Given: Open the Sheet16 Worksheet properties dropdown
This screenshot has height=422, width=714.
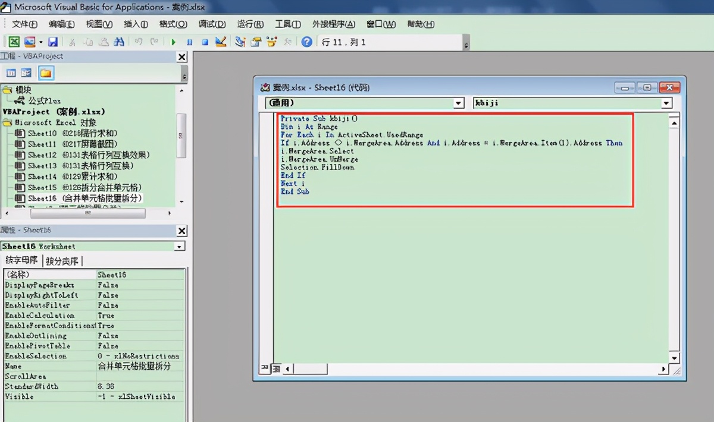Looking at the screenshot, I should tap(180, 246).
